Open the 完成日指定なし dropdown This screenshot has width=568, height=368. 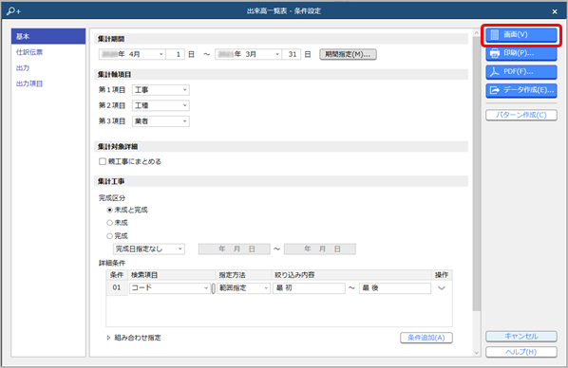[x=149, y=248]
